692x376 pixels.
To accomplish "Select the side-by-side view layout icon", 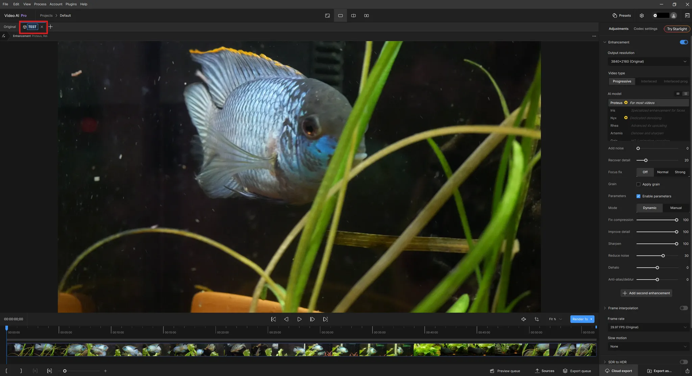I will click(x=366, y=16).
